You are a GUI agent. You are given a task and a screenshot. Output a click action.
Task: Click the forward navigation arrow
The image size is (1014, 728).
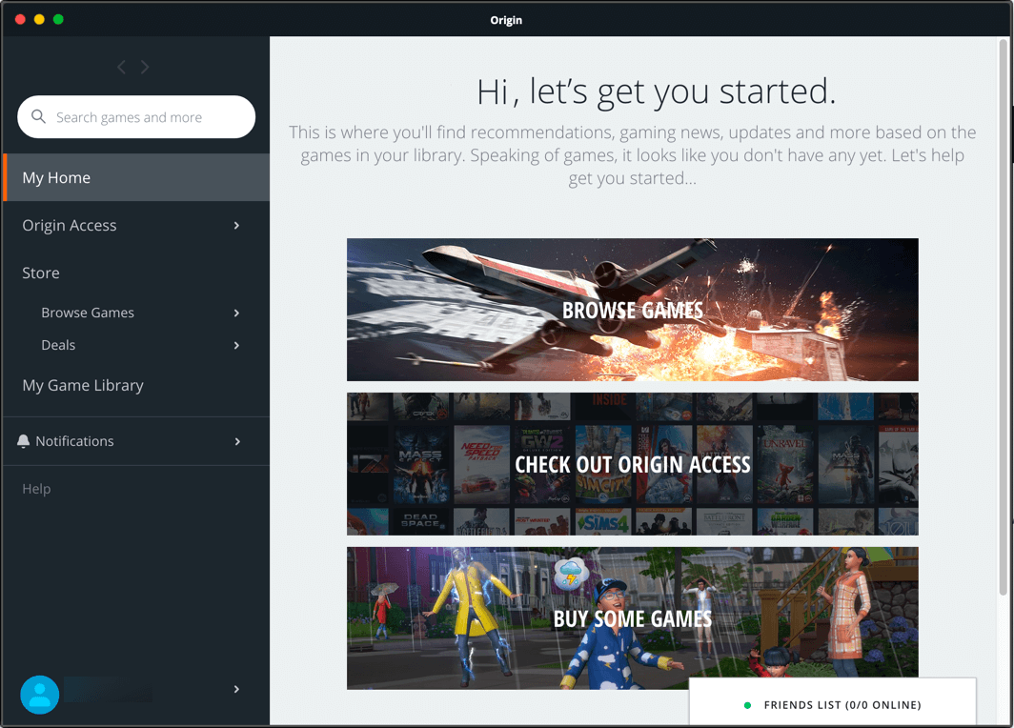145,68
